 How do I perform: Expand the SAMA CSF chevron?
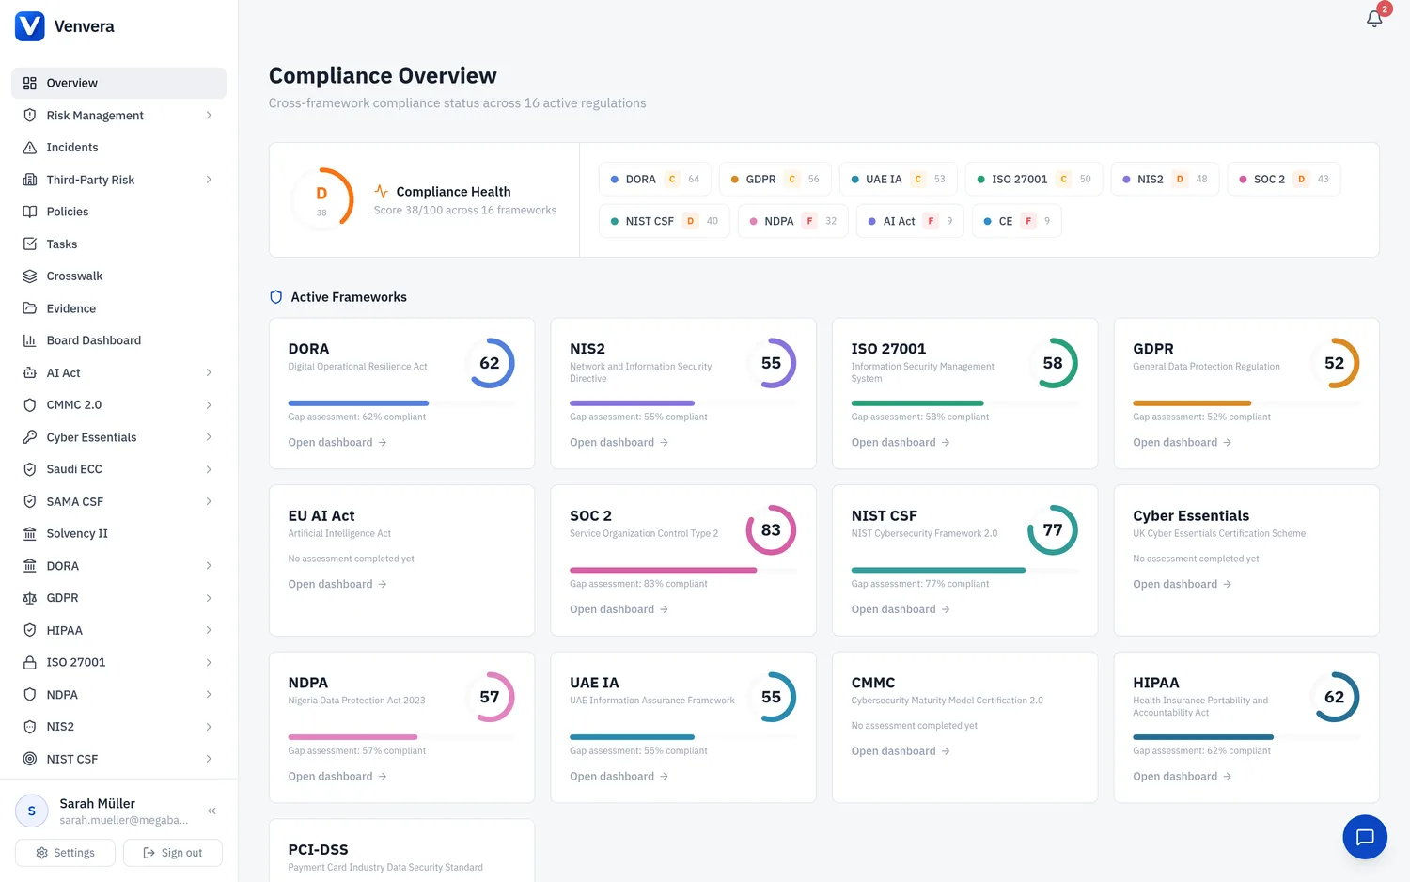pyautogui.click(x=209, y=501)
